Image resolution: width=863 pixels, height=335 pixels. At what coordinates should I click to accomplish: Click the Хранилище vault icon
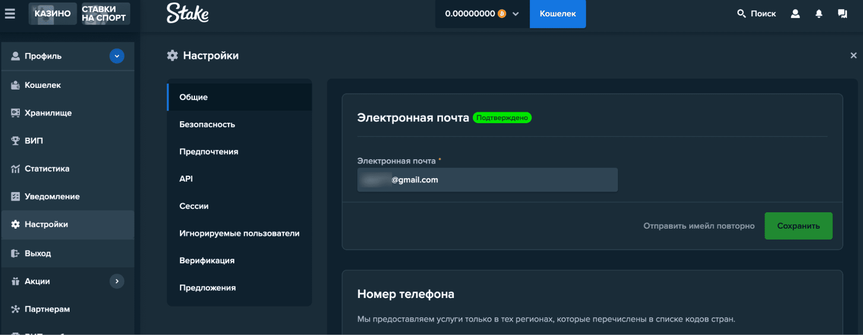click(x=16, y=113)
